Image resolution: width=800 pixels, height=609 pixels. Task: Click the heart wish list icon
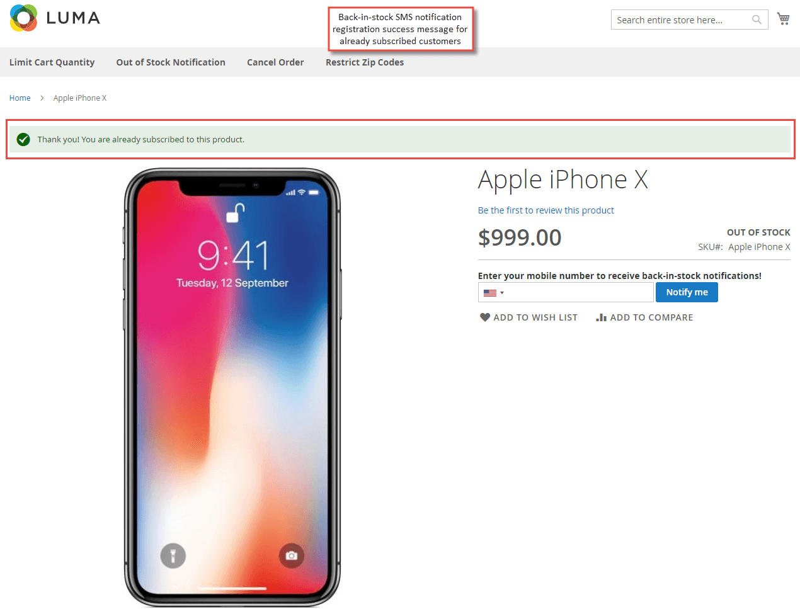pyautogui.click(x=484, y=317)
